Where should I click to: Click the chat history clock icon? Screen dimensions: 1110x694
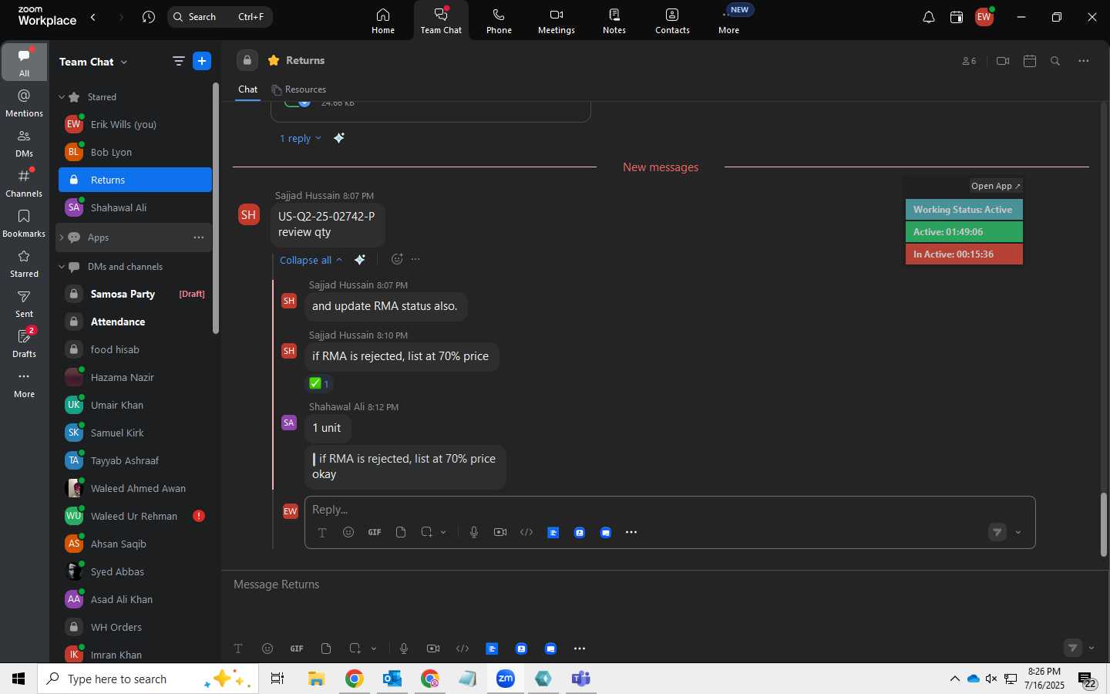point(149,17)
